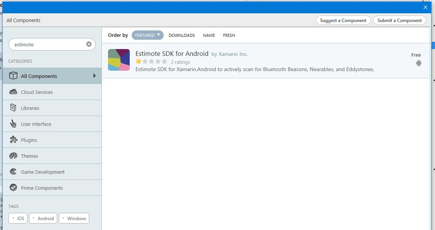Click Suggest a Component button
435x230 pixels.
[x=343, y=21]
